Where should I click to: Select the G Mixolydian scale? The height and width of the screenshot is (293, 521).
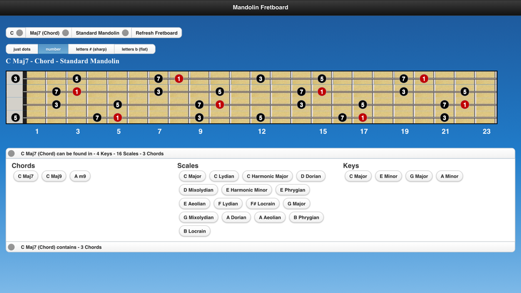click(x=199, y=218)
